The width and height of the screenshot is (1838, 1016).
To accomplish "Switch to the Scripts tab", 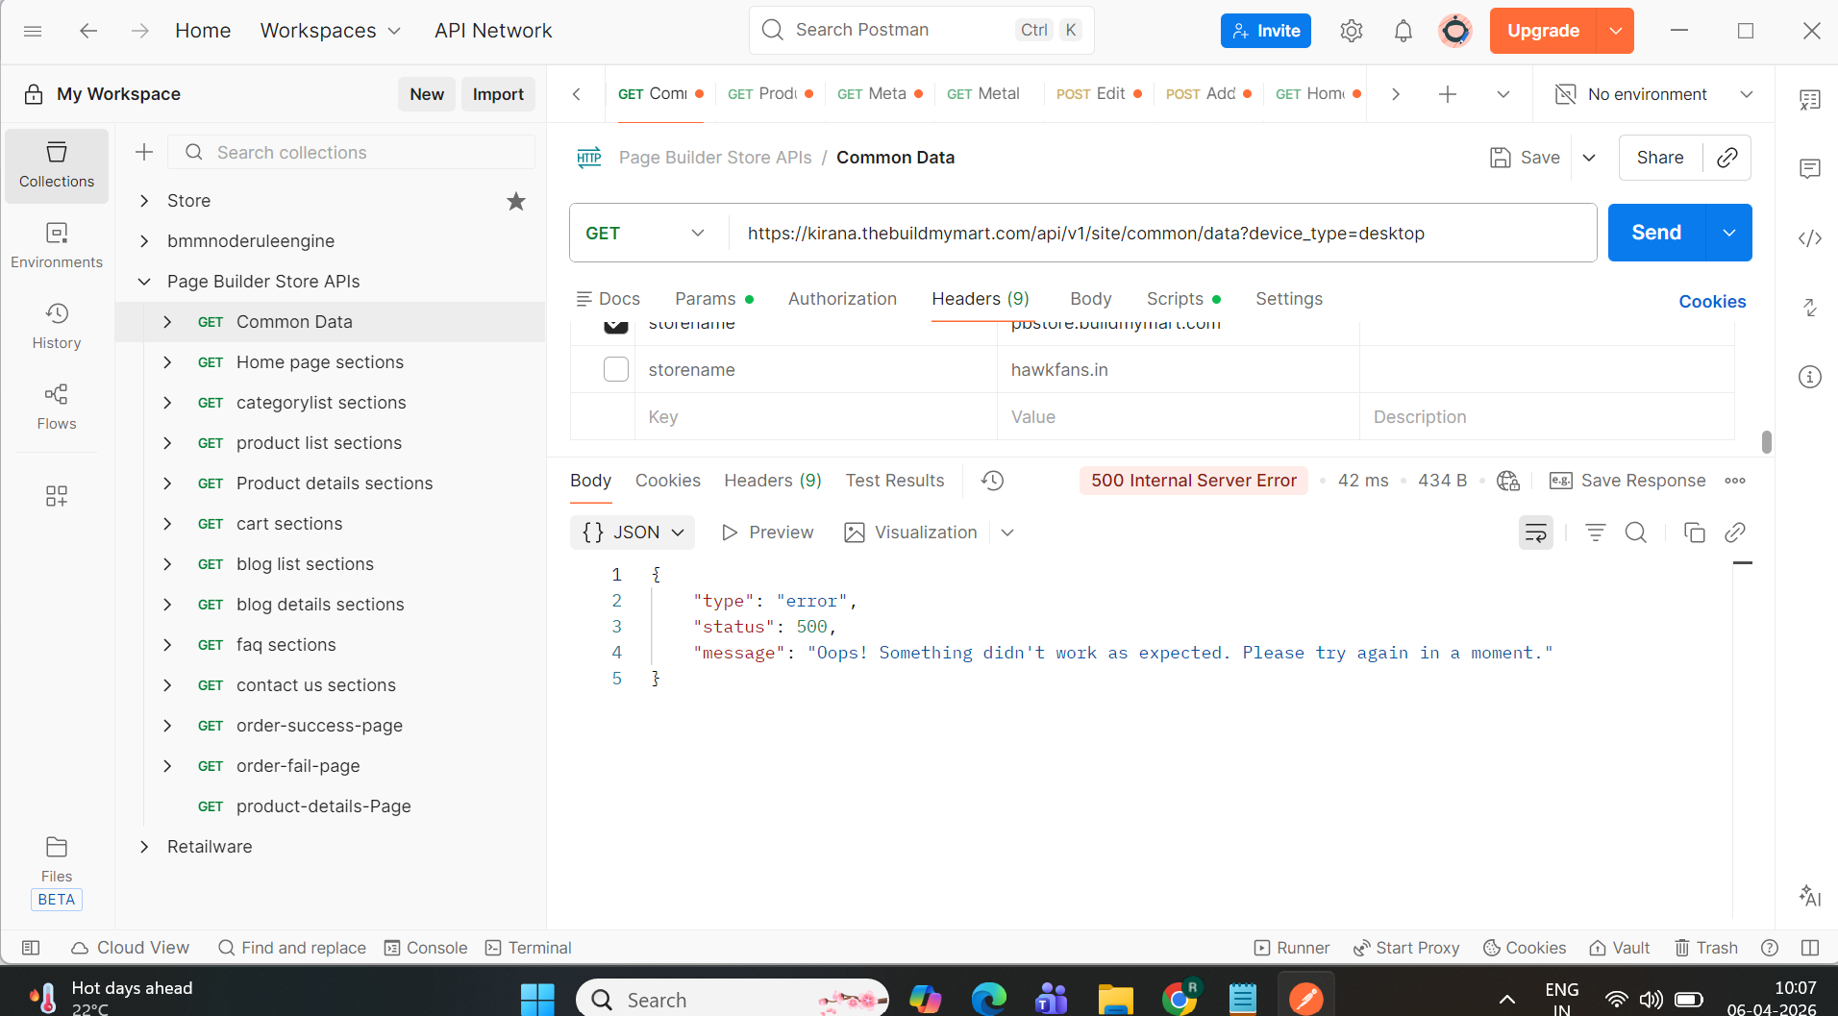I will pos(1183,299).
